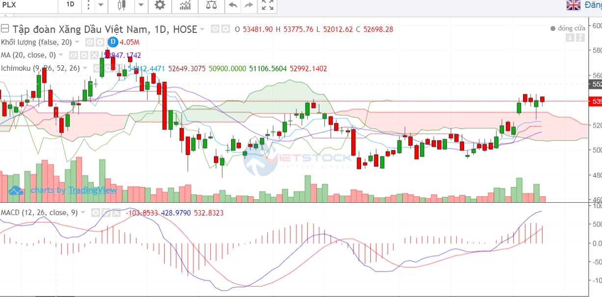Image resolution: width=602 pixels, height=297 pixels.
Task: Remove the MA (20, close, 0) indicator
Action: click(x=94, y=55)
